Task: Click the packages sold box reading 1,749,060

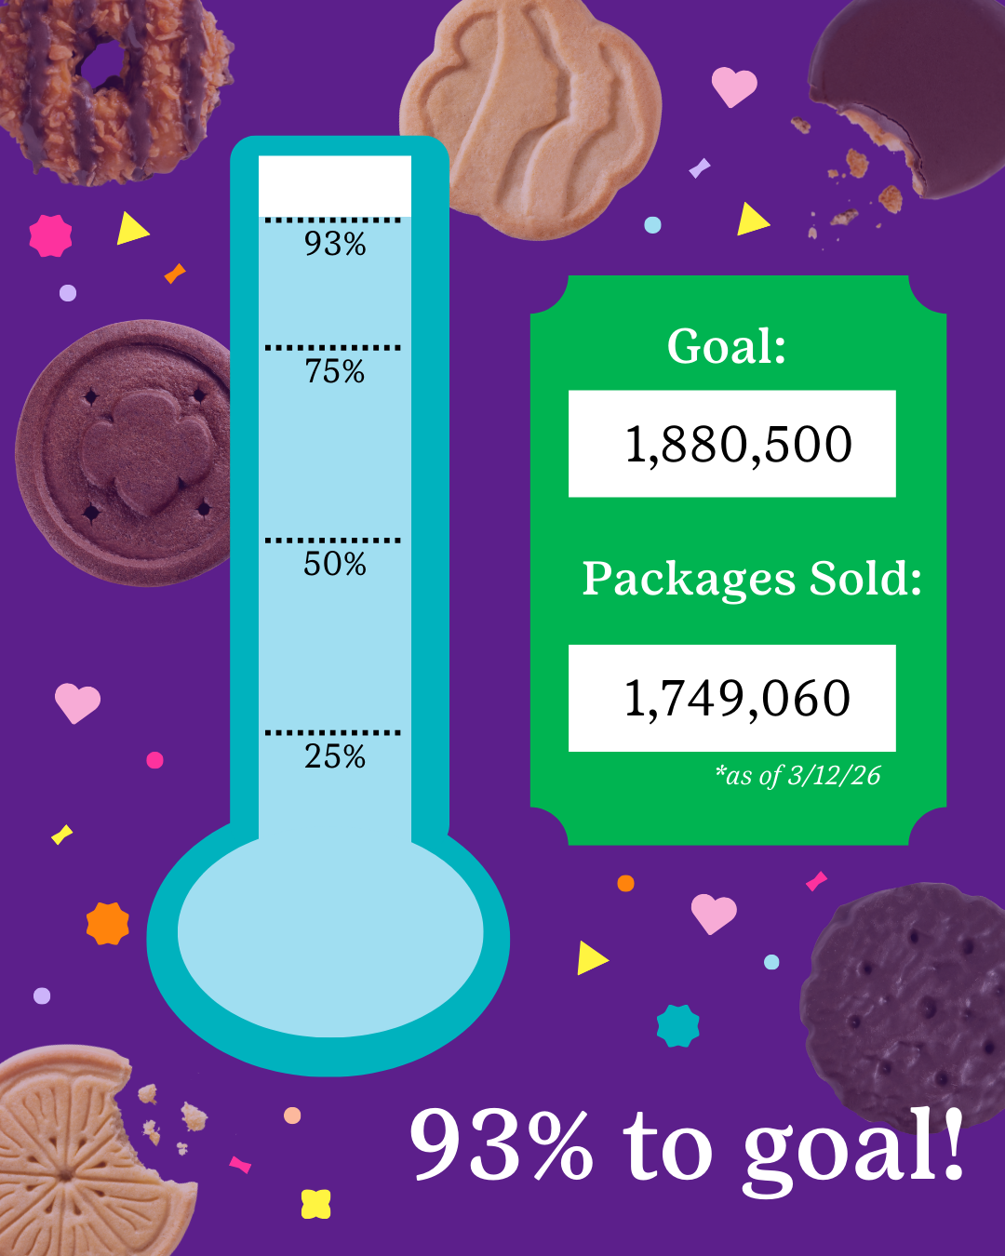Action: [732, 698]
